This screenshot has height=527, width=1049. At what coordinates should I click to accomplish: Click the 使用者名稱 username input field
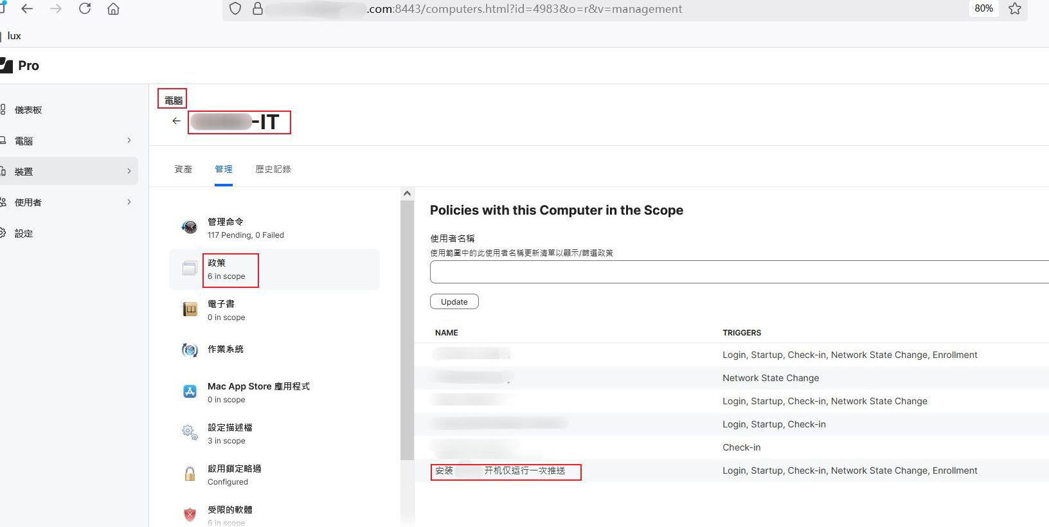coord(739,272)
